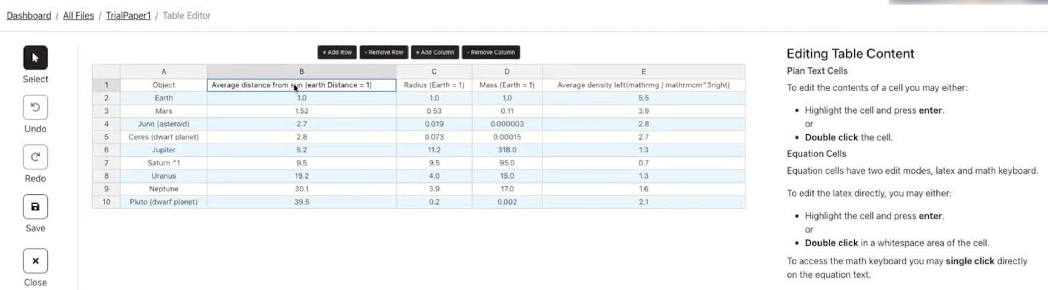Open the Dashboard breadcrumb link
The image size is (1048, 290).
(29, 15)
